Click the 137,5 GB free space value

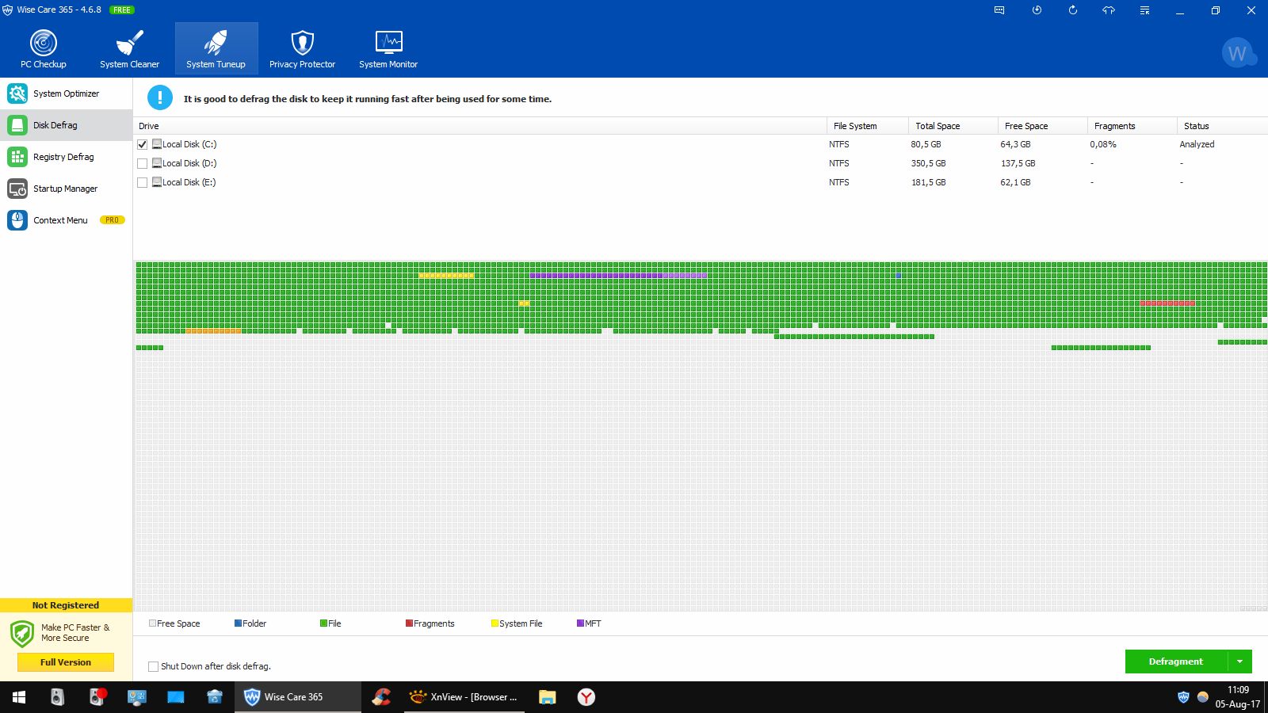coord(1018,163)
